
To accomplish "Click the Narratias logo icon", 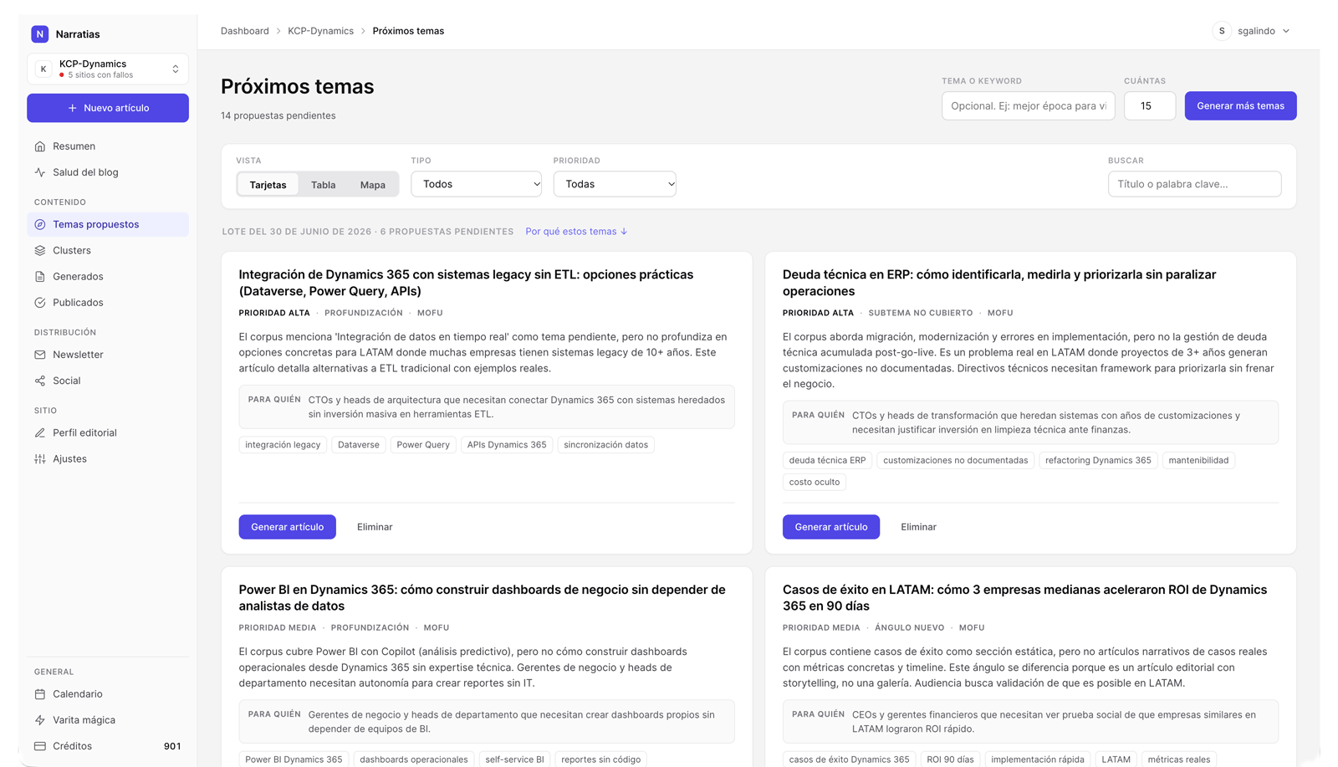I will coord(39,34).
